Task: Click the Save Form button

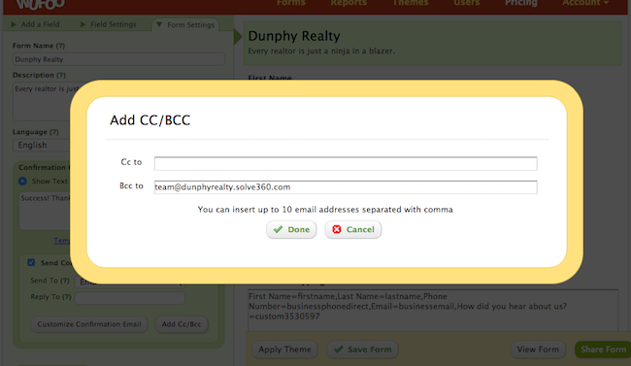Action: coord(363,349)
